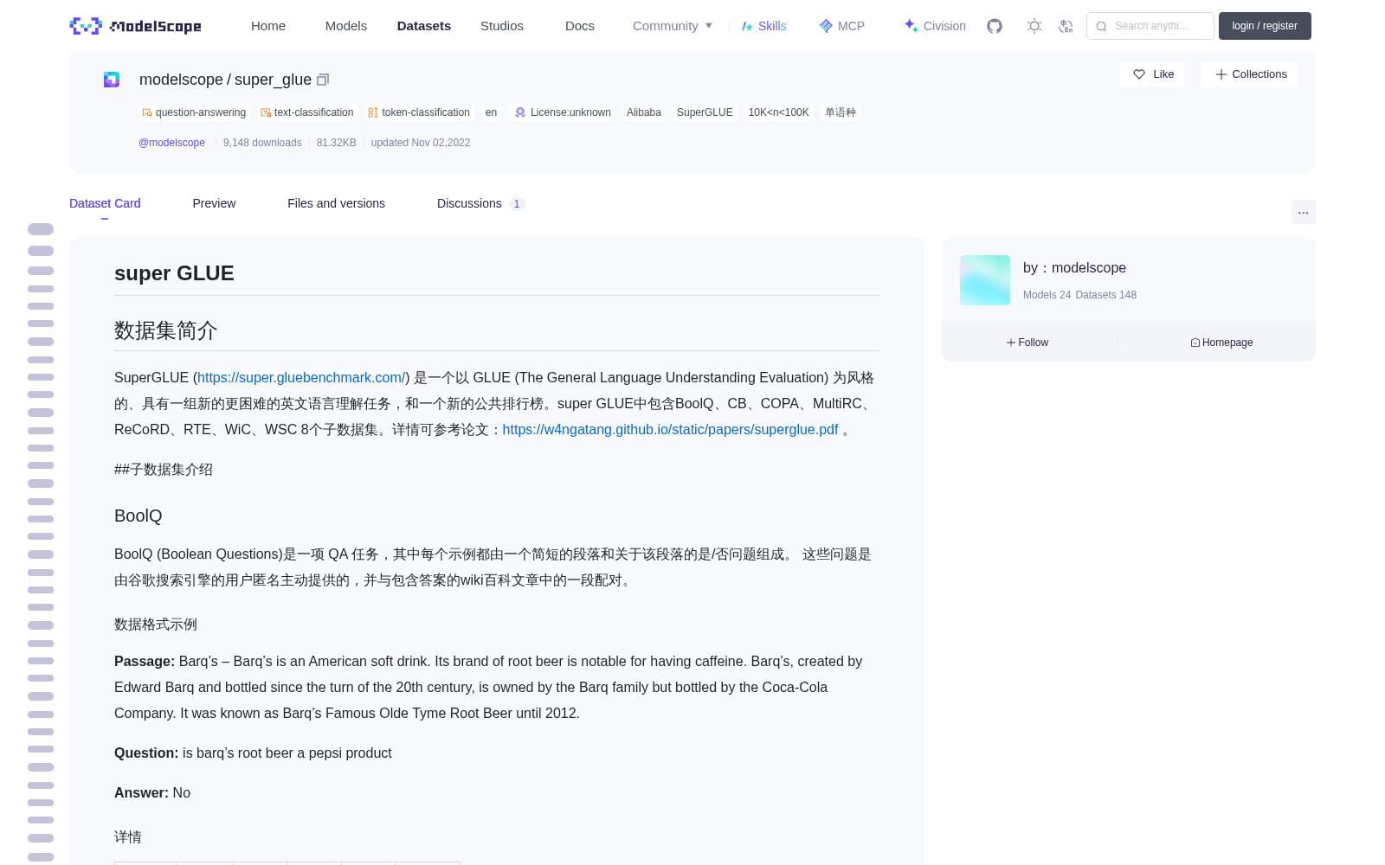Go to the Home page
The height and width of the screenshot is (865, 1385).
(268, 26)
